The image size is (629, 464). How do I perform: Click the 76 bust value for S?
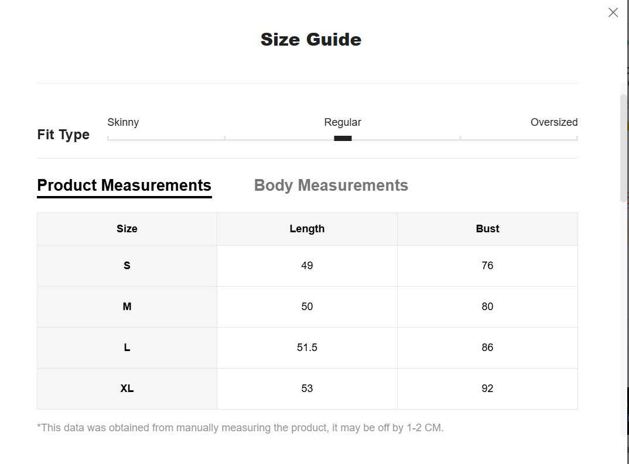pos(487,266)
